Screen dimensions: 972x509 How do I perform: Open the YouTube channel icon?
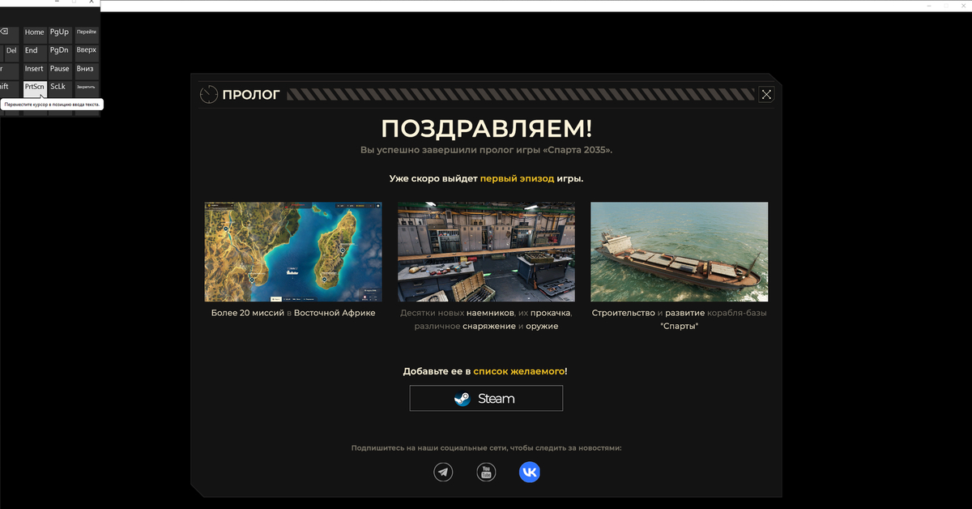(x=486, y=472)
